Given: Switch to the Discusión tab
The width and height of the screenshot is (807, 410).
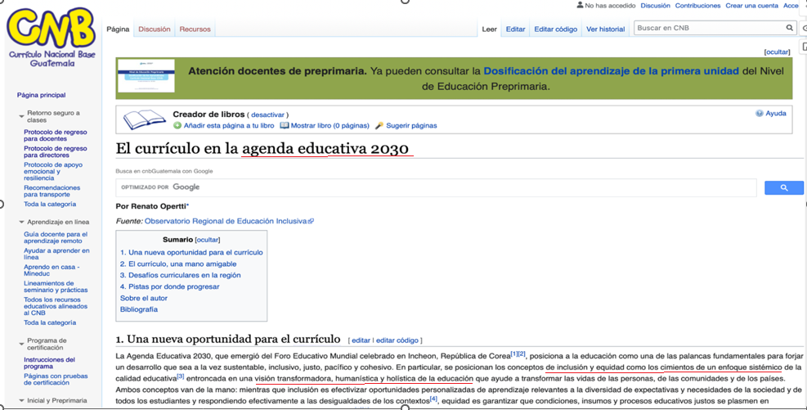Looking at the screenshot, I should click(155, 29).
